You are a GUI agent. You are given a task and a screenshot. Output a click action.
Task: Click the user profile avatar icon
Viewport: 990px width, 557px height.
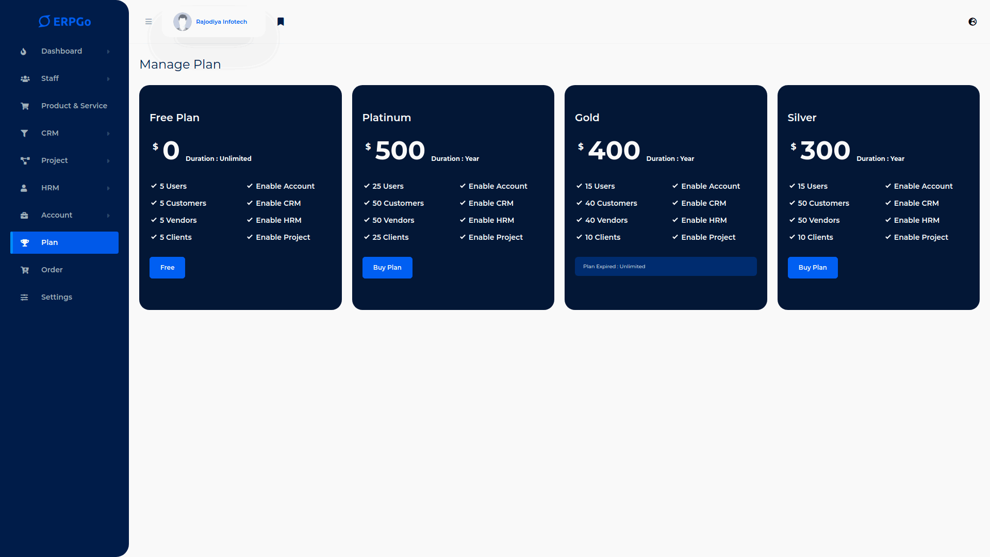[x=181, y=21]
